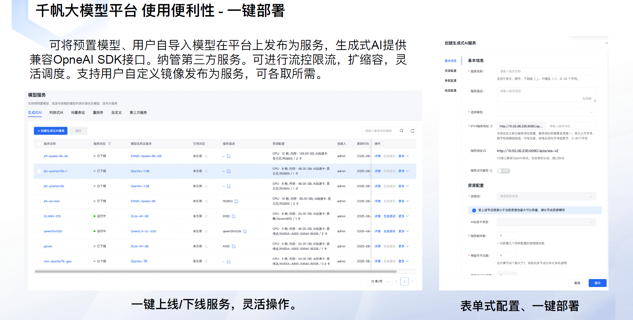The width and height of the screenshot is (633, 320).
Task: Check the select-all checkbox in table header
Action: tap(39, 144)
